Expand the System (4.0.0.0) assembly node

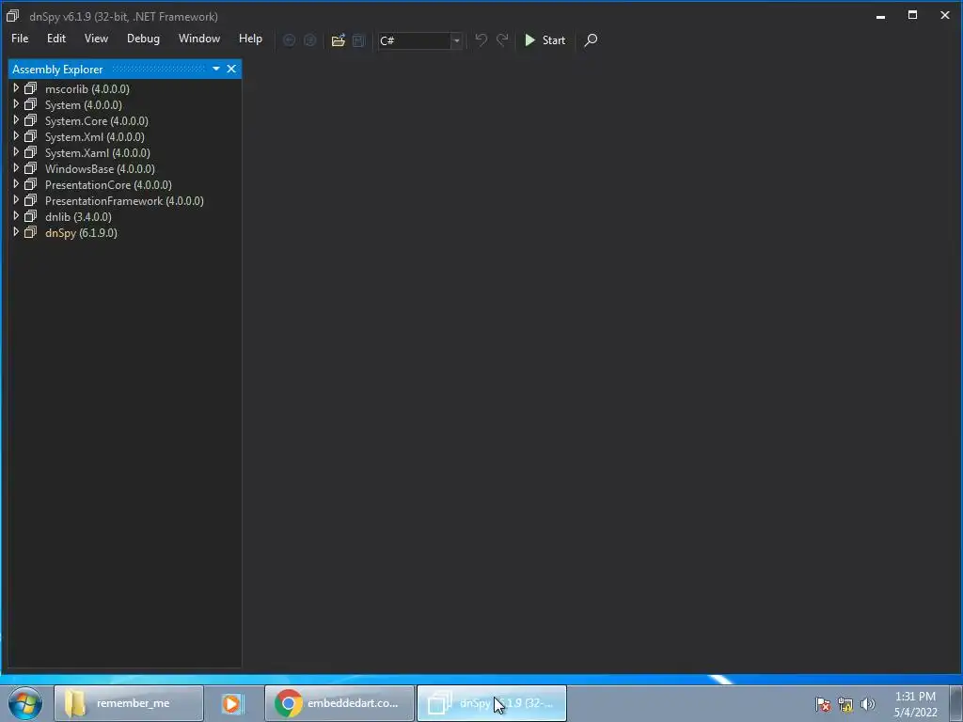point(16,104)
